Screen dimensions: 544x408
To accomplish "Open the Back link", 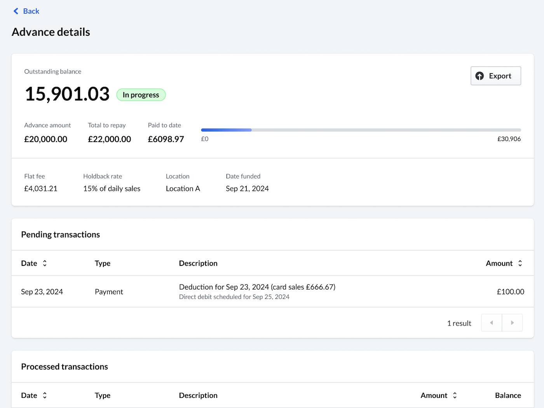I will tap(31, 11).
